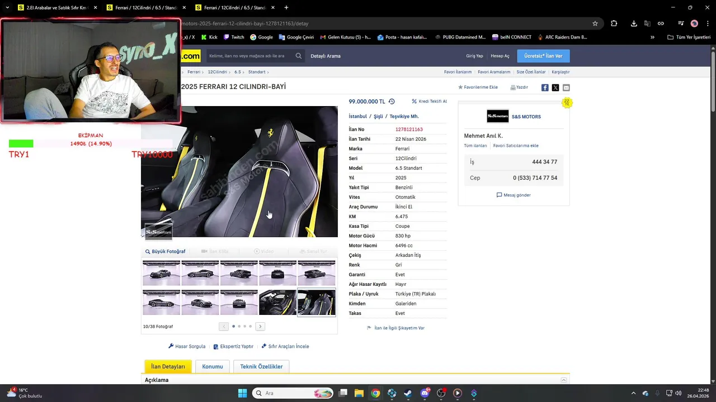This screenshot has height=402, width=716.
Task: Open Task View on taskbar
Action: click(343, 393)
